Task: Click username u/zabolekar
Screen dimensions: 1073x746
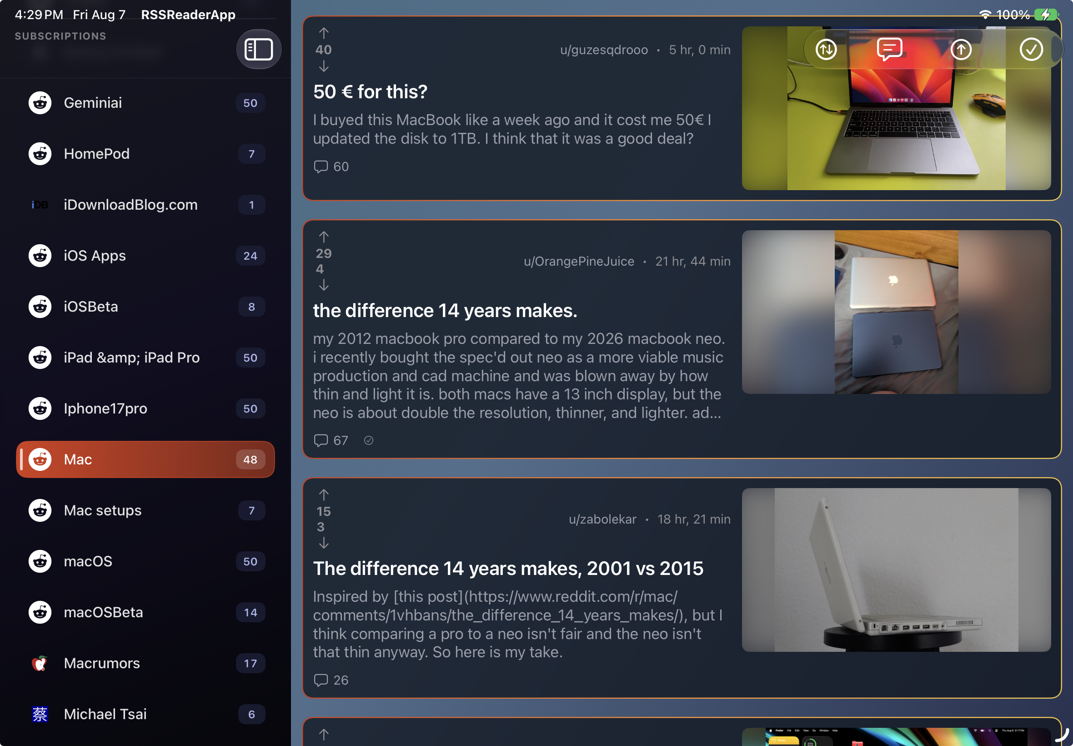Action: pyautogui.click(x=602, y=519)
